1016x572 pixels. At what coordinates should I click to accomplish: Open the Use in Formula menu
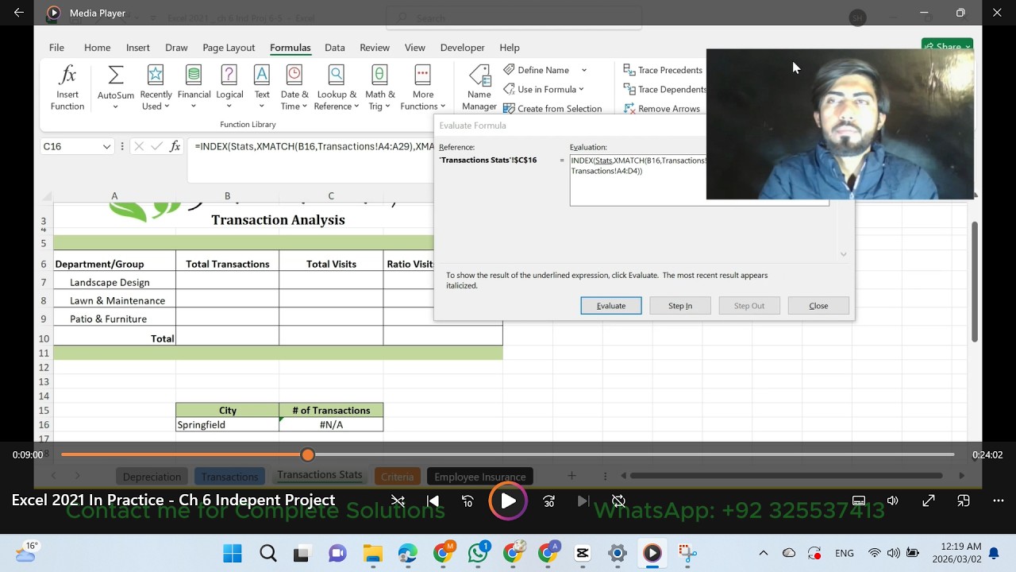(x=544, y=89)
